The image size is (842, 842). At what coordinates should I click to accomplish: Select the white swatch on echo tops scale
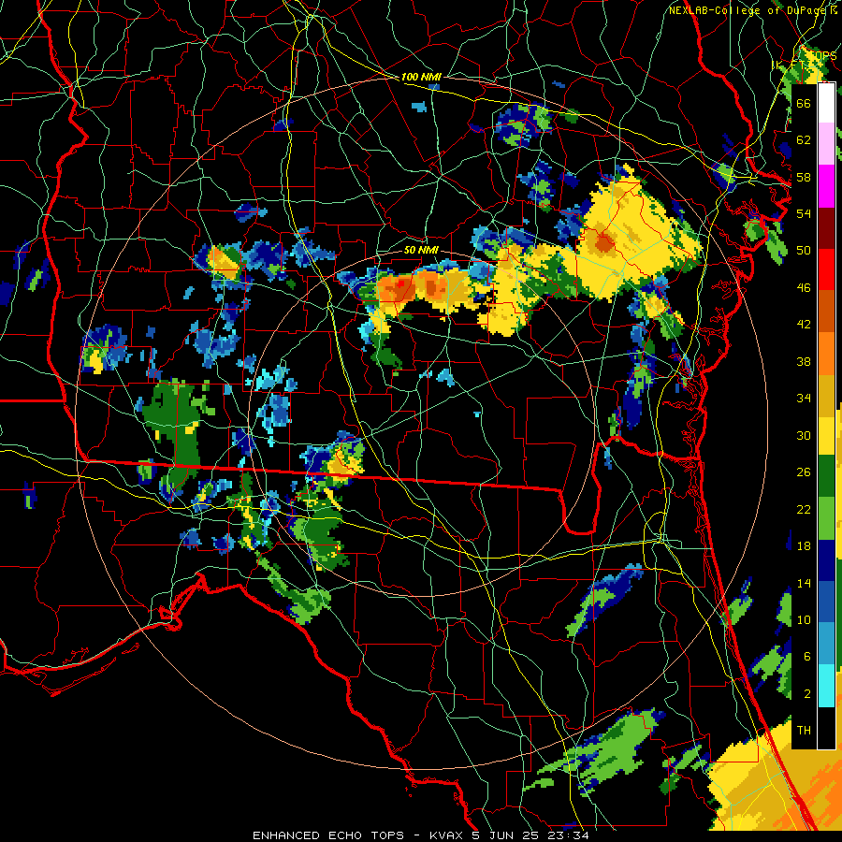coord(826,103)
